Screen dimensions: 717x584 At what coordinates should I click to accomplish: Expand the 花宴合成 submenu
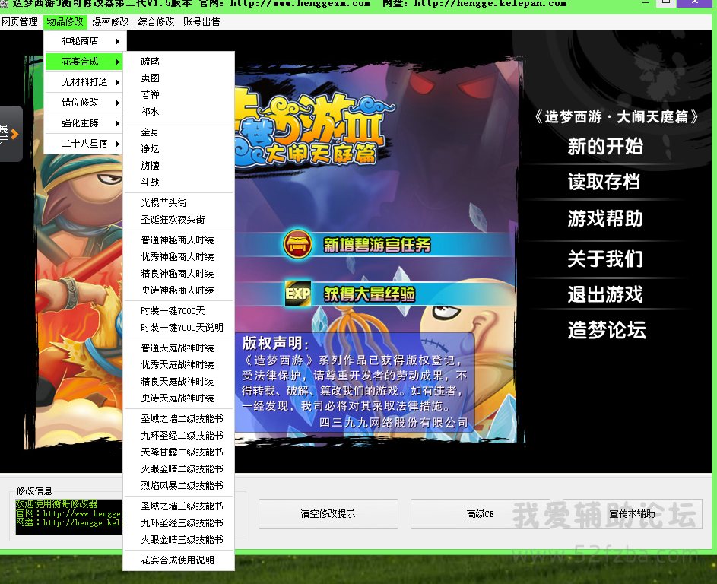click(x=85, y=62)
